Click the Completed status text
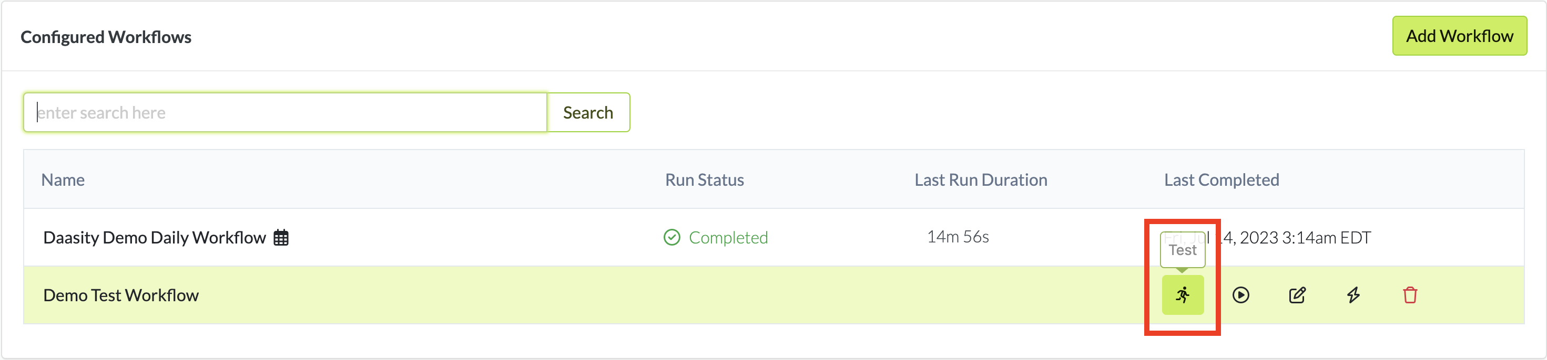The height and width of the screenshot is (360, 1547). pos(728,238)
